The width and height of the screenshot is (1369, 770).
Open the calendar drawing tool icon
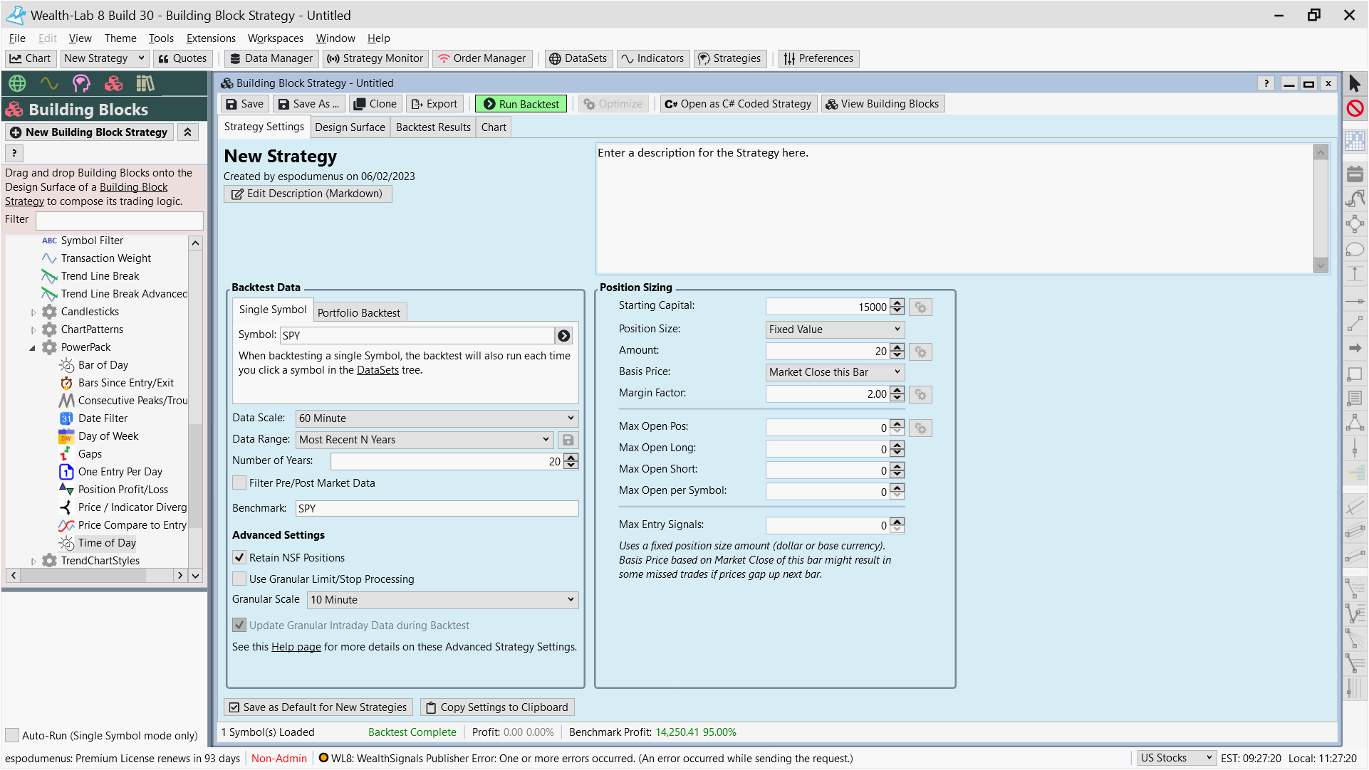click(x=1355, y=173)
